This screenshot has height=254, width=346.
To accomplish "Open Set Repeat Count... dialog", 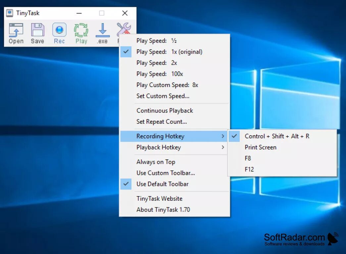I will (x=174, y=121).
